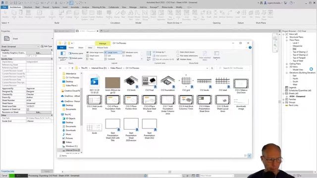Click Edit button for Revisions on Sheet

tap(39, 112)
